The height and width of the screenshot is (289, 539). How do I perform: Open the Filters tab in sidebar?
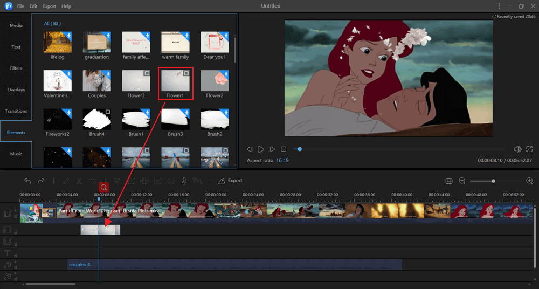click(x=16, y=68)
